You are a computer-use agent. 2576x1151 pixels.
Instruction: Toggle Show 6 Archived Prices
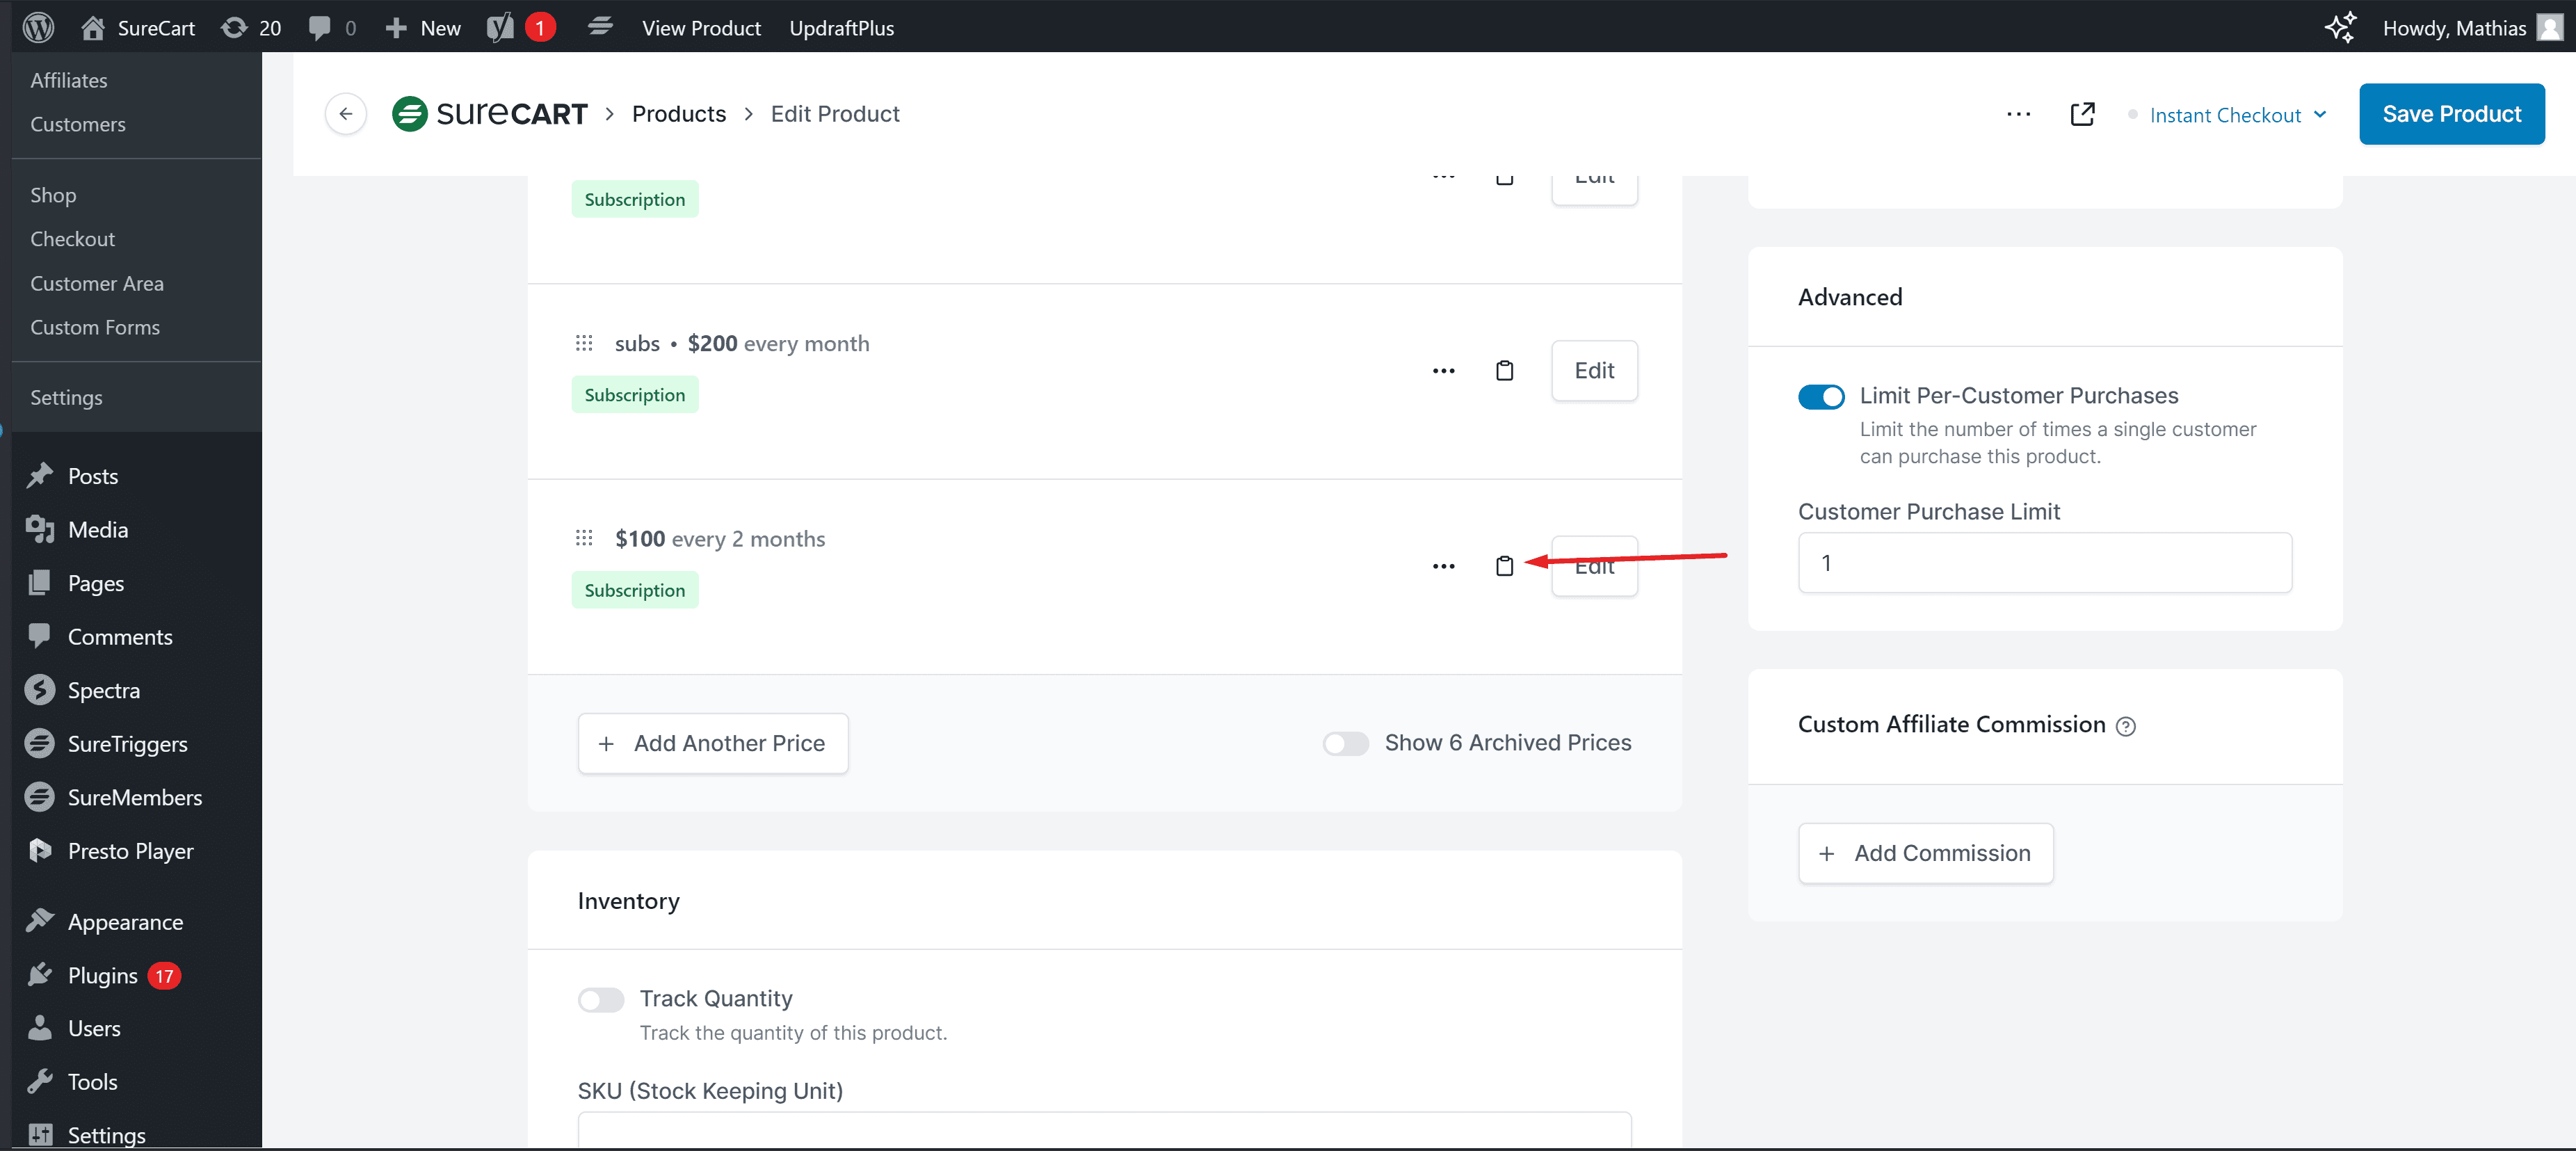tap(1345, 744)
